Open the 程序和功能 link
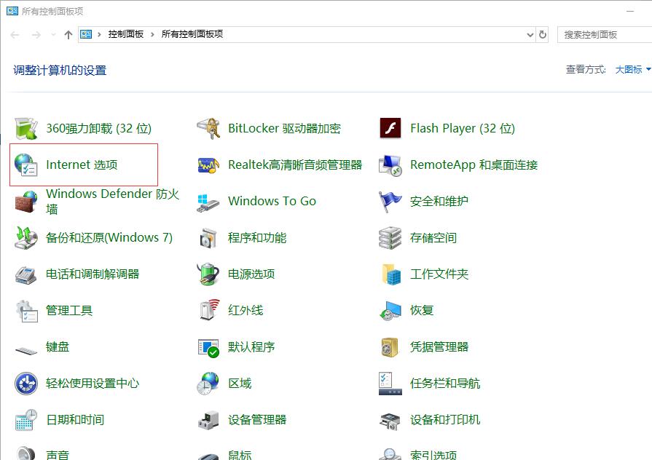 click(x=257, y=238)
